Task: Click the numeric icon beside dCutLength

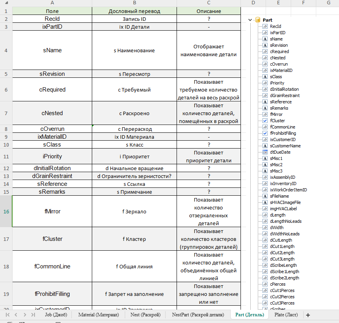Action: tap(265, 240)
